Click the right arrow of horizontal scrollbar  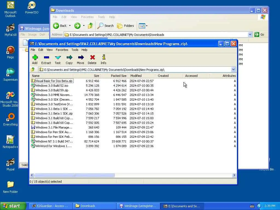(234, 175)
